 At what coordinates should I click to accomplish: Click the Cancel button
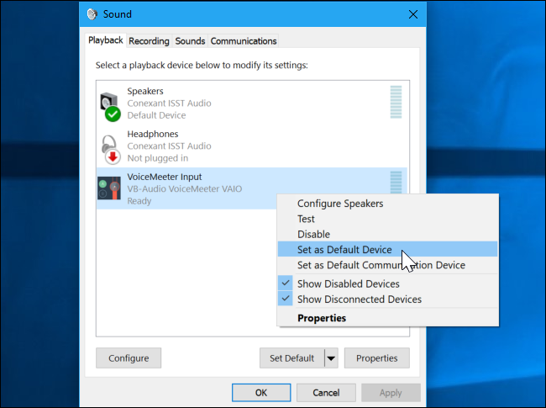pos(326,393)
